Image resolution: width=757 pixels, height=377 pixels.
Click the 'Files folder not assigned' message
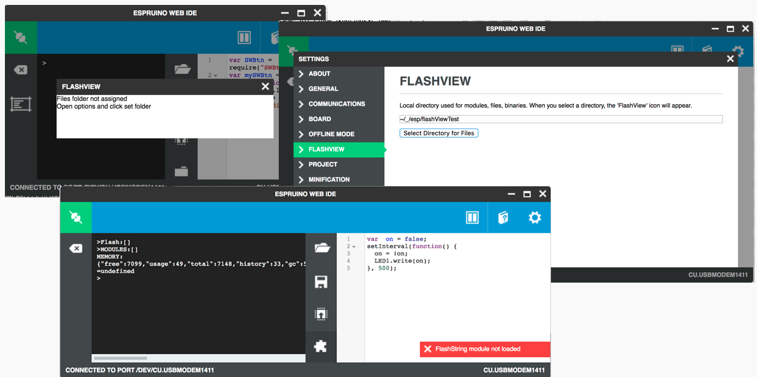92,99
